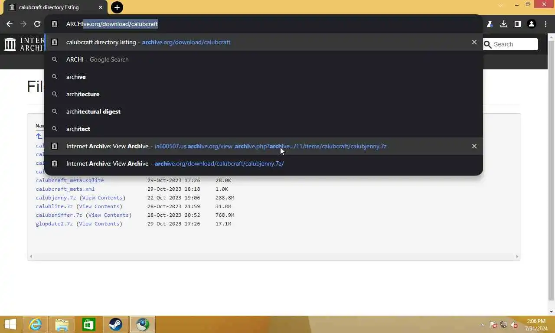This screenshot has width=555, height=333.
Task: Reload the page with the refresh icon
Action: point(37,24)
